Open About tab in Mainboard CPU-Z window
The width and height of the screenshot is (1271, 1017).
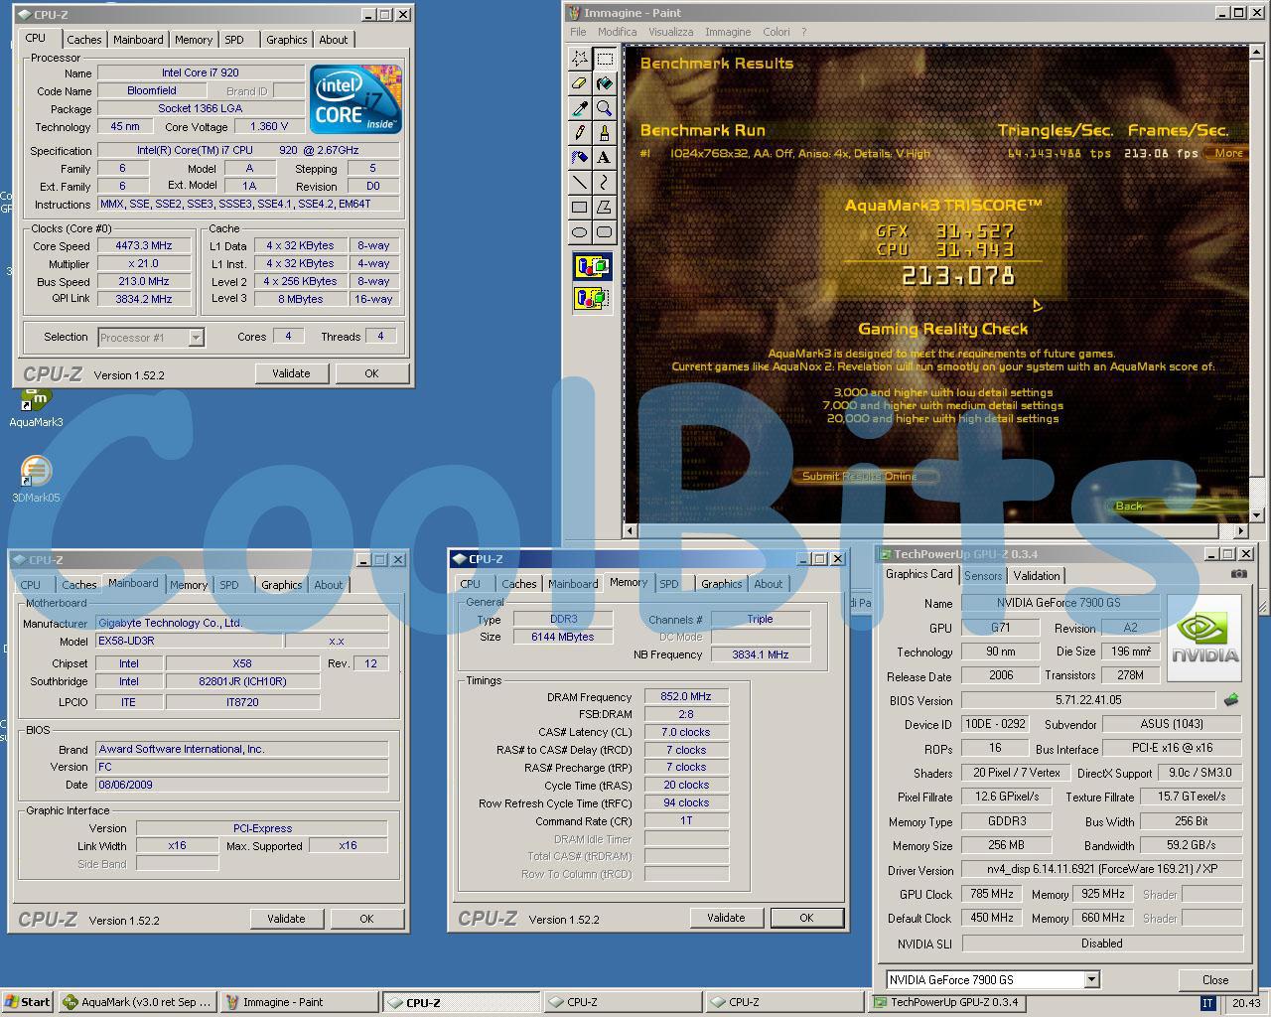click(x=329, y=585)
